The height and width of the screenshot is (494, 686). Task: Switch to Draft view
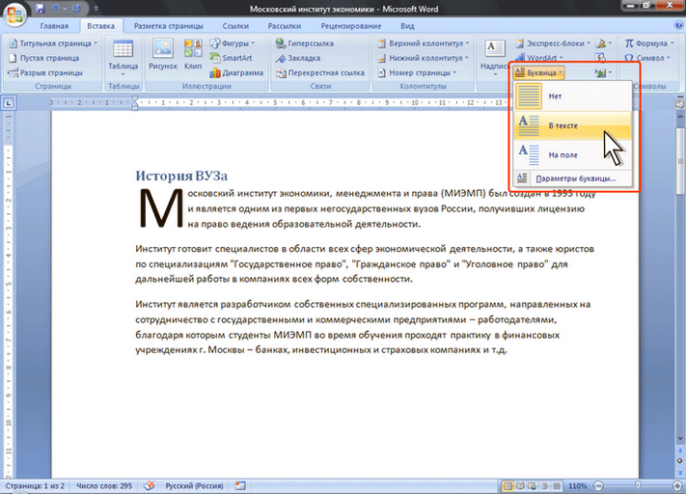coord(557,485)
